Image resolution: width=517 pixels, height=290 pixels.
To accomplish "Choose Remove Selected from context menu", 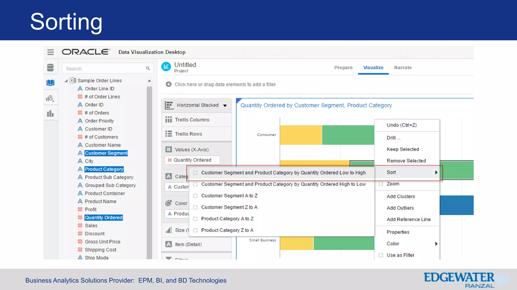I will 407,161.
